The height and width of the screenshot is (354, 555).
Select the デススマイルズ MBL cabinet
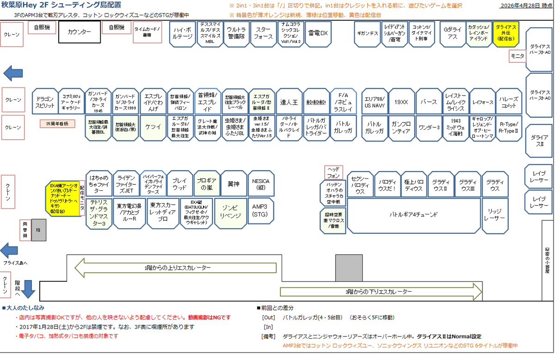click(x=210, y=34)
